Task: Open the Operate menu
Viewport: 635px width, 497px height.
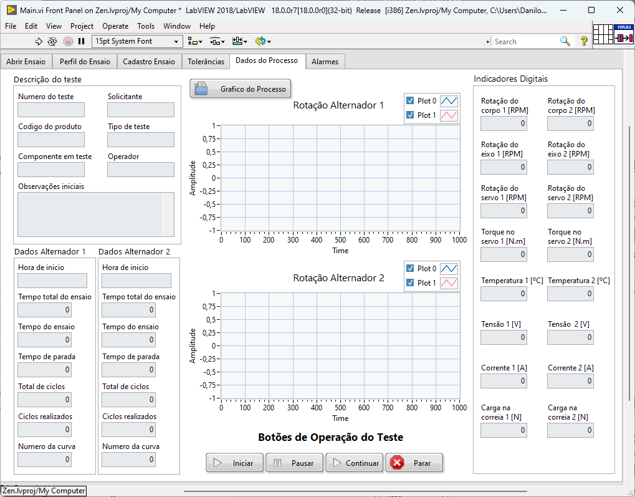Action: (x=115, y=26)
